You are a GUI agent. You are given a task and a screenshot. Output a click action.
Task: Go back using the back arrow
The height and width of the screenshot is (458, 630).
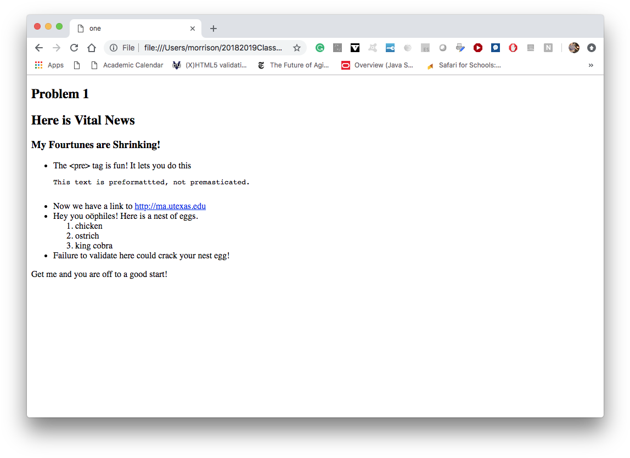pos(38,48)
